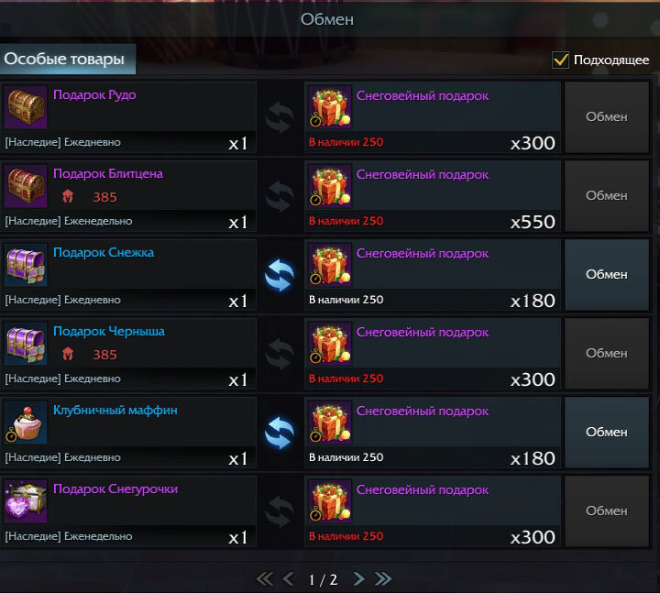Go to the previous page arrow
This screenshot has height=593, width=660.
[289, 579]
